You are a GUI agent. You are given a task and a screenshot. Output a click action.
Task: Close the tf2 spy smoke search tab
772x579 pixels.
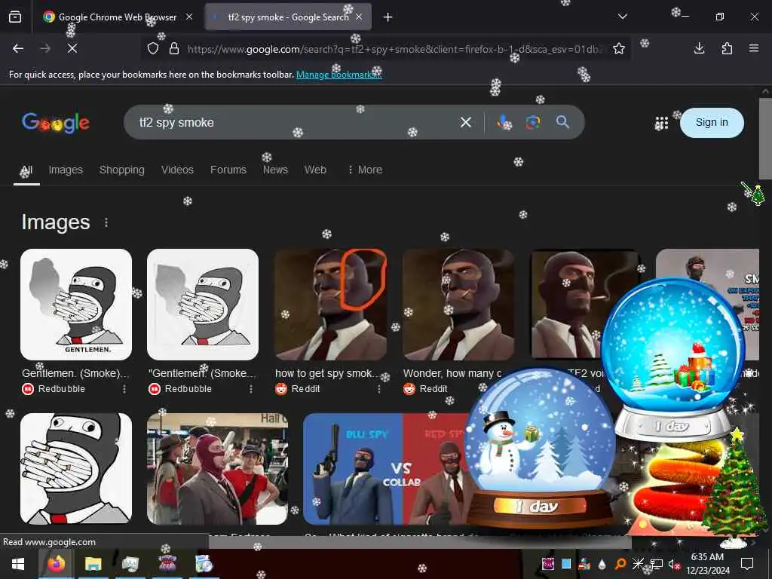click(x=359, y=17)
